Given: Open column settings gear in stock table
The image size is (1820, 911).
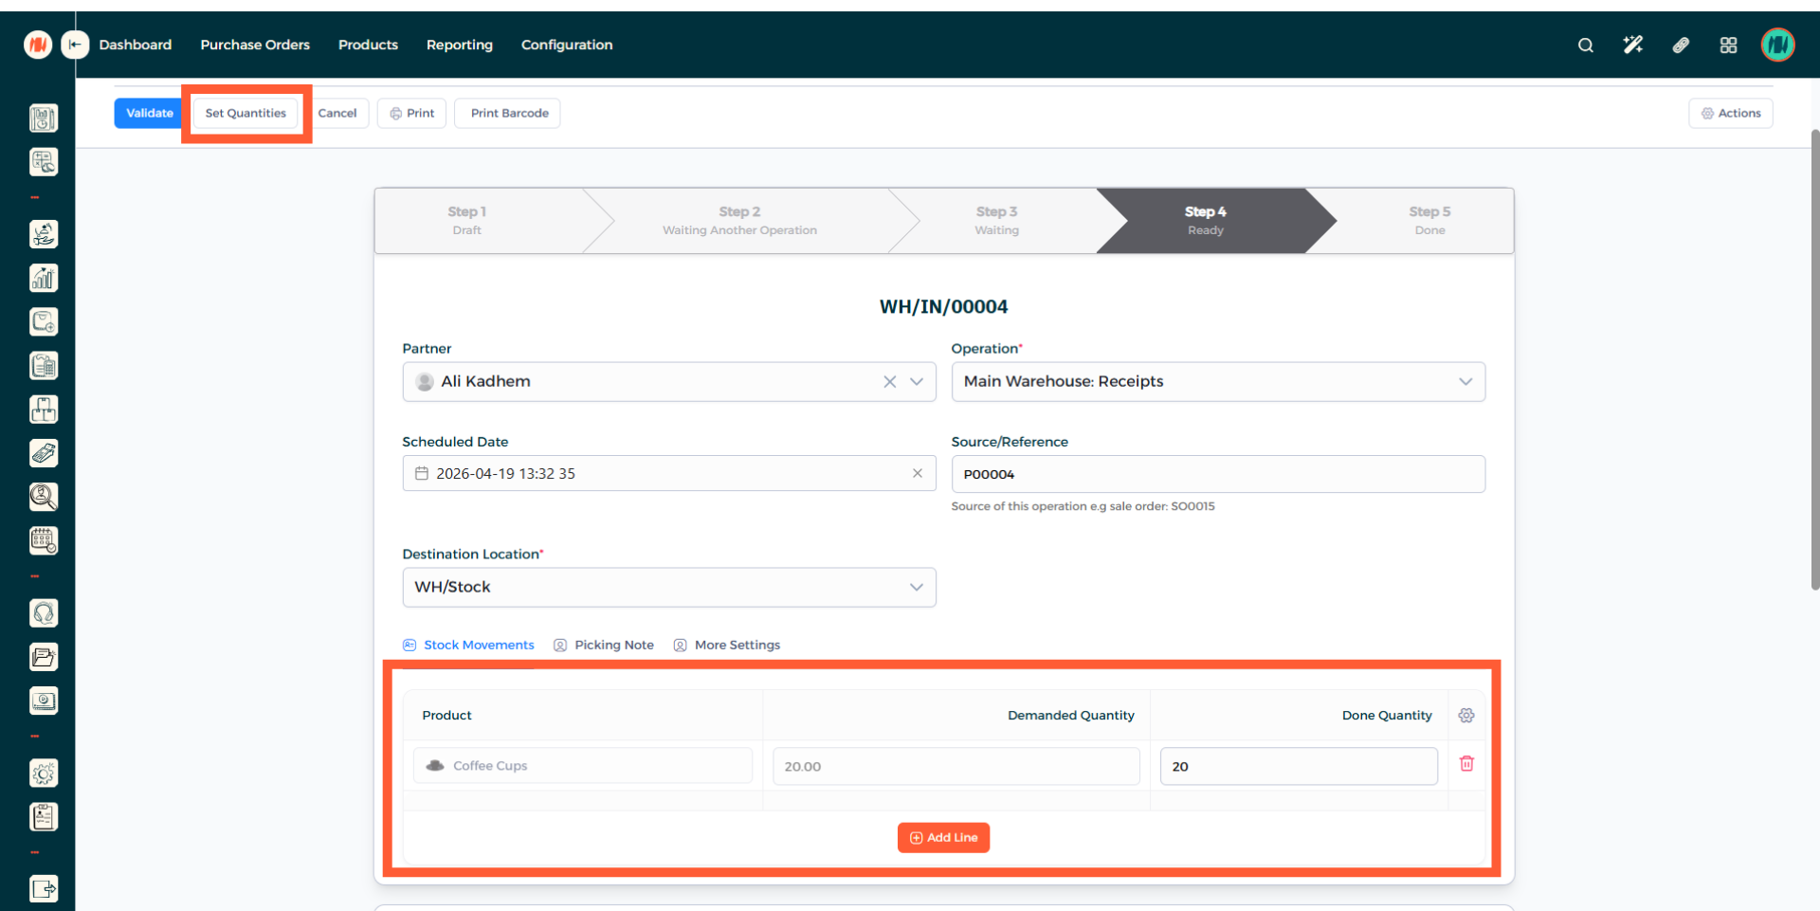Looking at the screenshot, I should pyautogui.click(x=1466, y=716).
